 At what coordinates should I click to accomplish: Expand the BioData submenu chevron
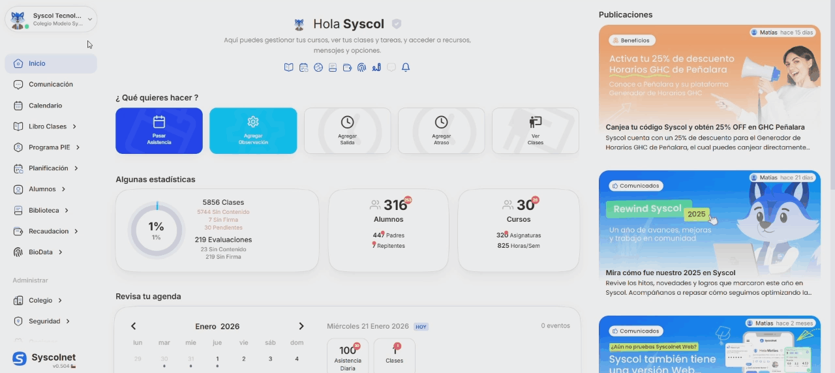click(61, 252)
